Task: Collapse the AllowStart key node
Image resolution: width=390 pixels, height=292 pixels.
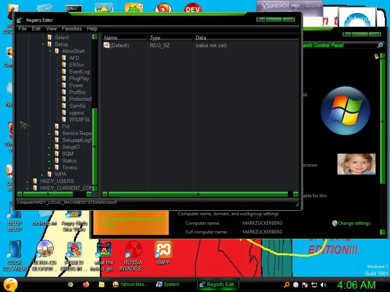Action: click(x=50, y=51)
